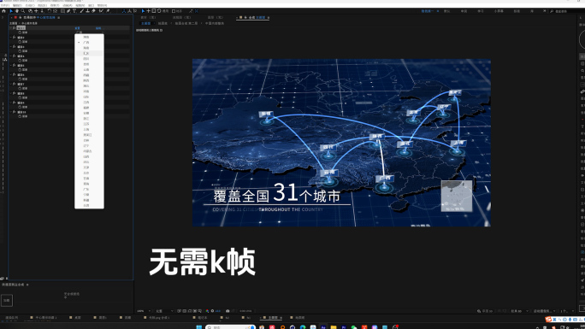Screen dimensions: 585x329
Task: Collapse the effect group 城市5
Action: pos(10,65)
